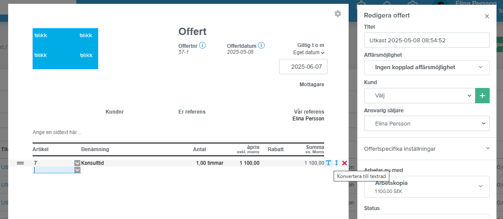Click the '1 100,00 SEK' amount under Arbetskopia

(x=389, y=192)
